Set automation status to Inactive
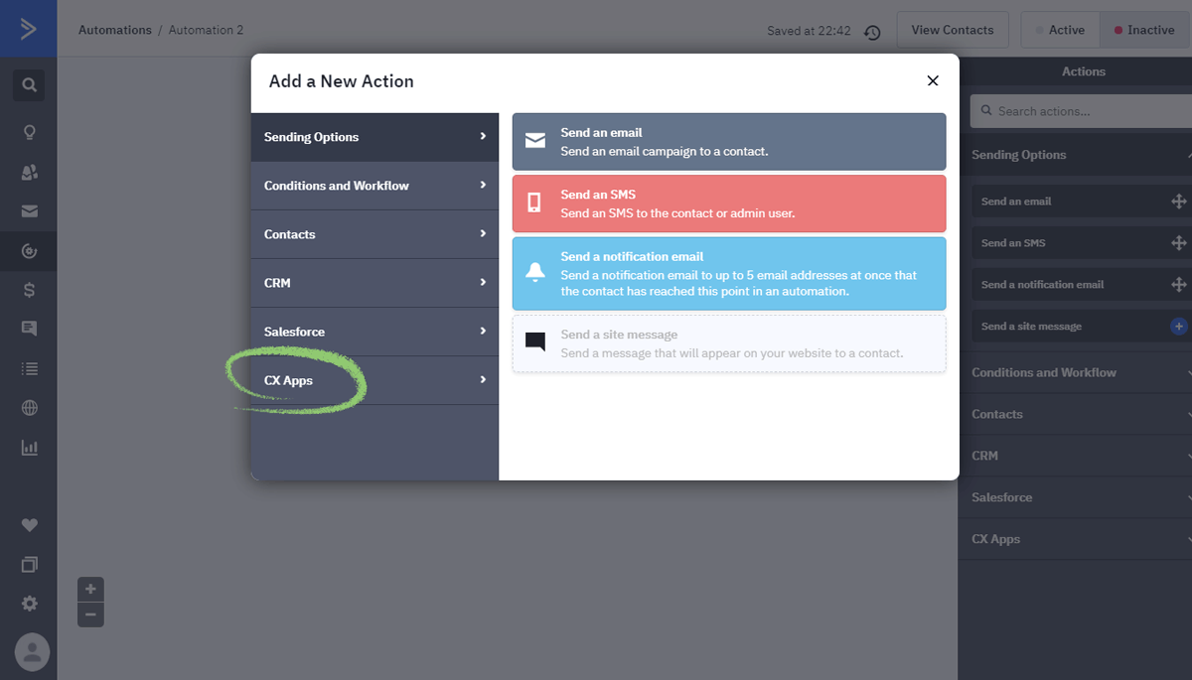 [x=1144, y=30]
